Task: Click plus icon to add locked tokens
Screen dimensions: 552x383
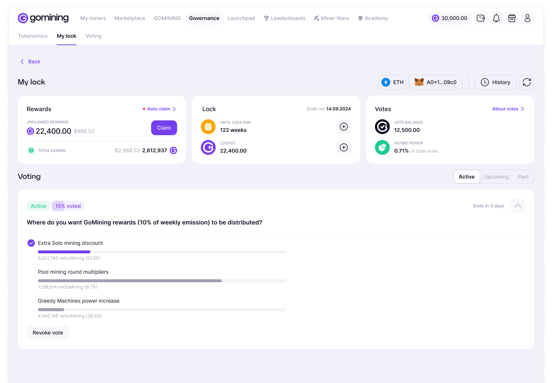Action: point(344,147)
